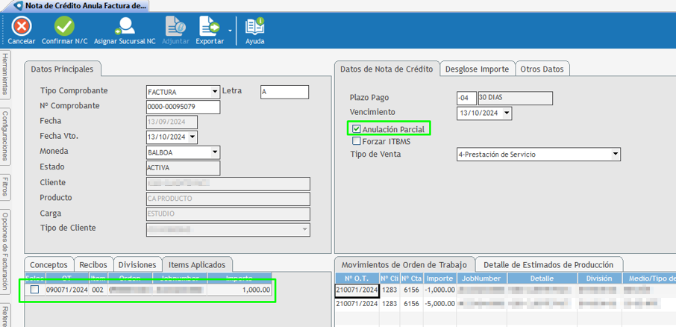Open the Ayuda help icon

tap(254, 28)
